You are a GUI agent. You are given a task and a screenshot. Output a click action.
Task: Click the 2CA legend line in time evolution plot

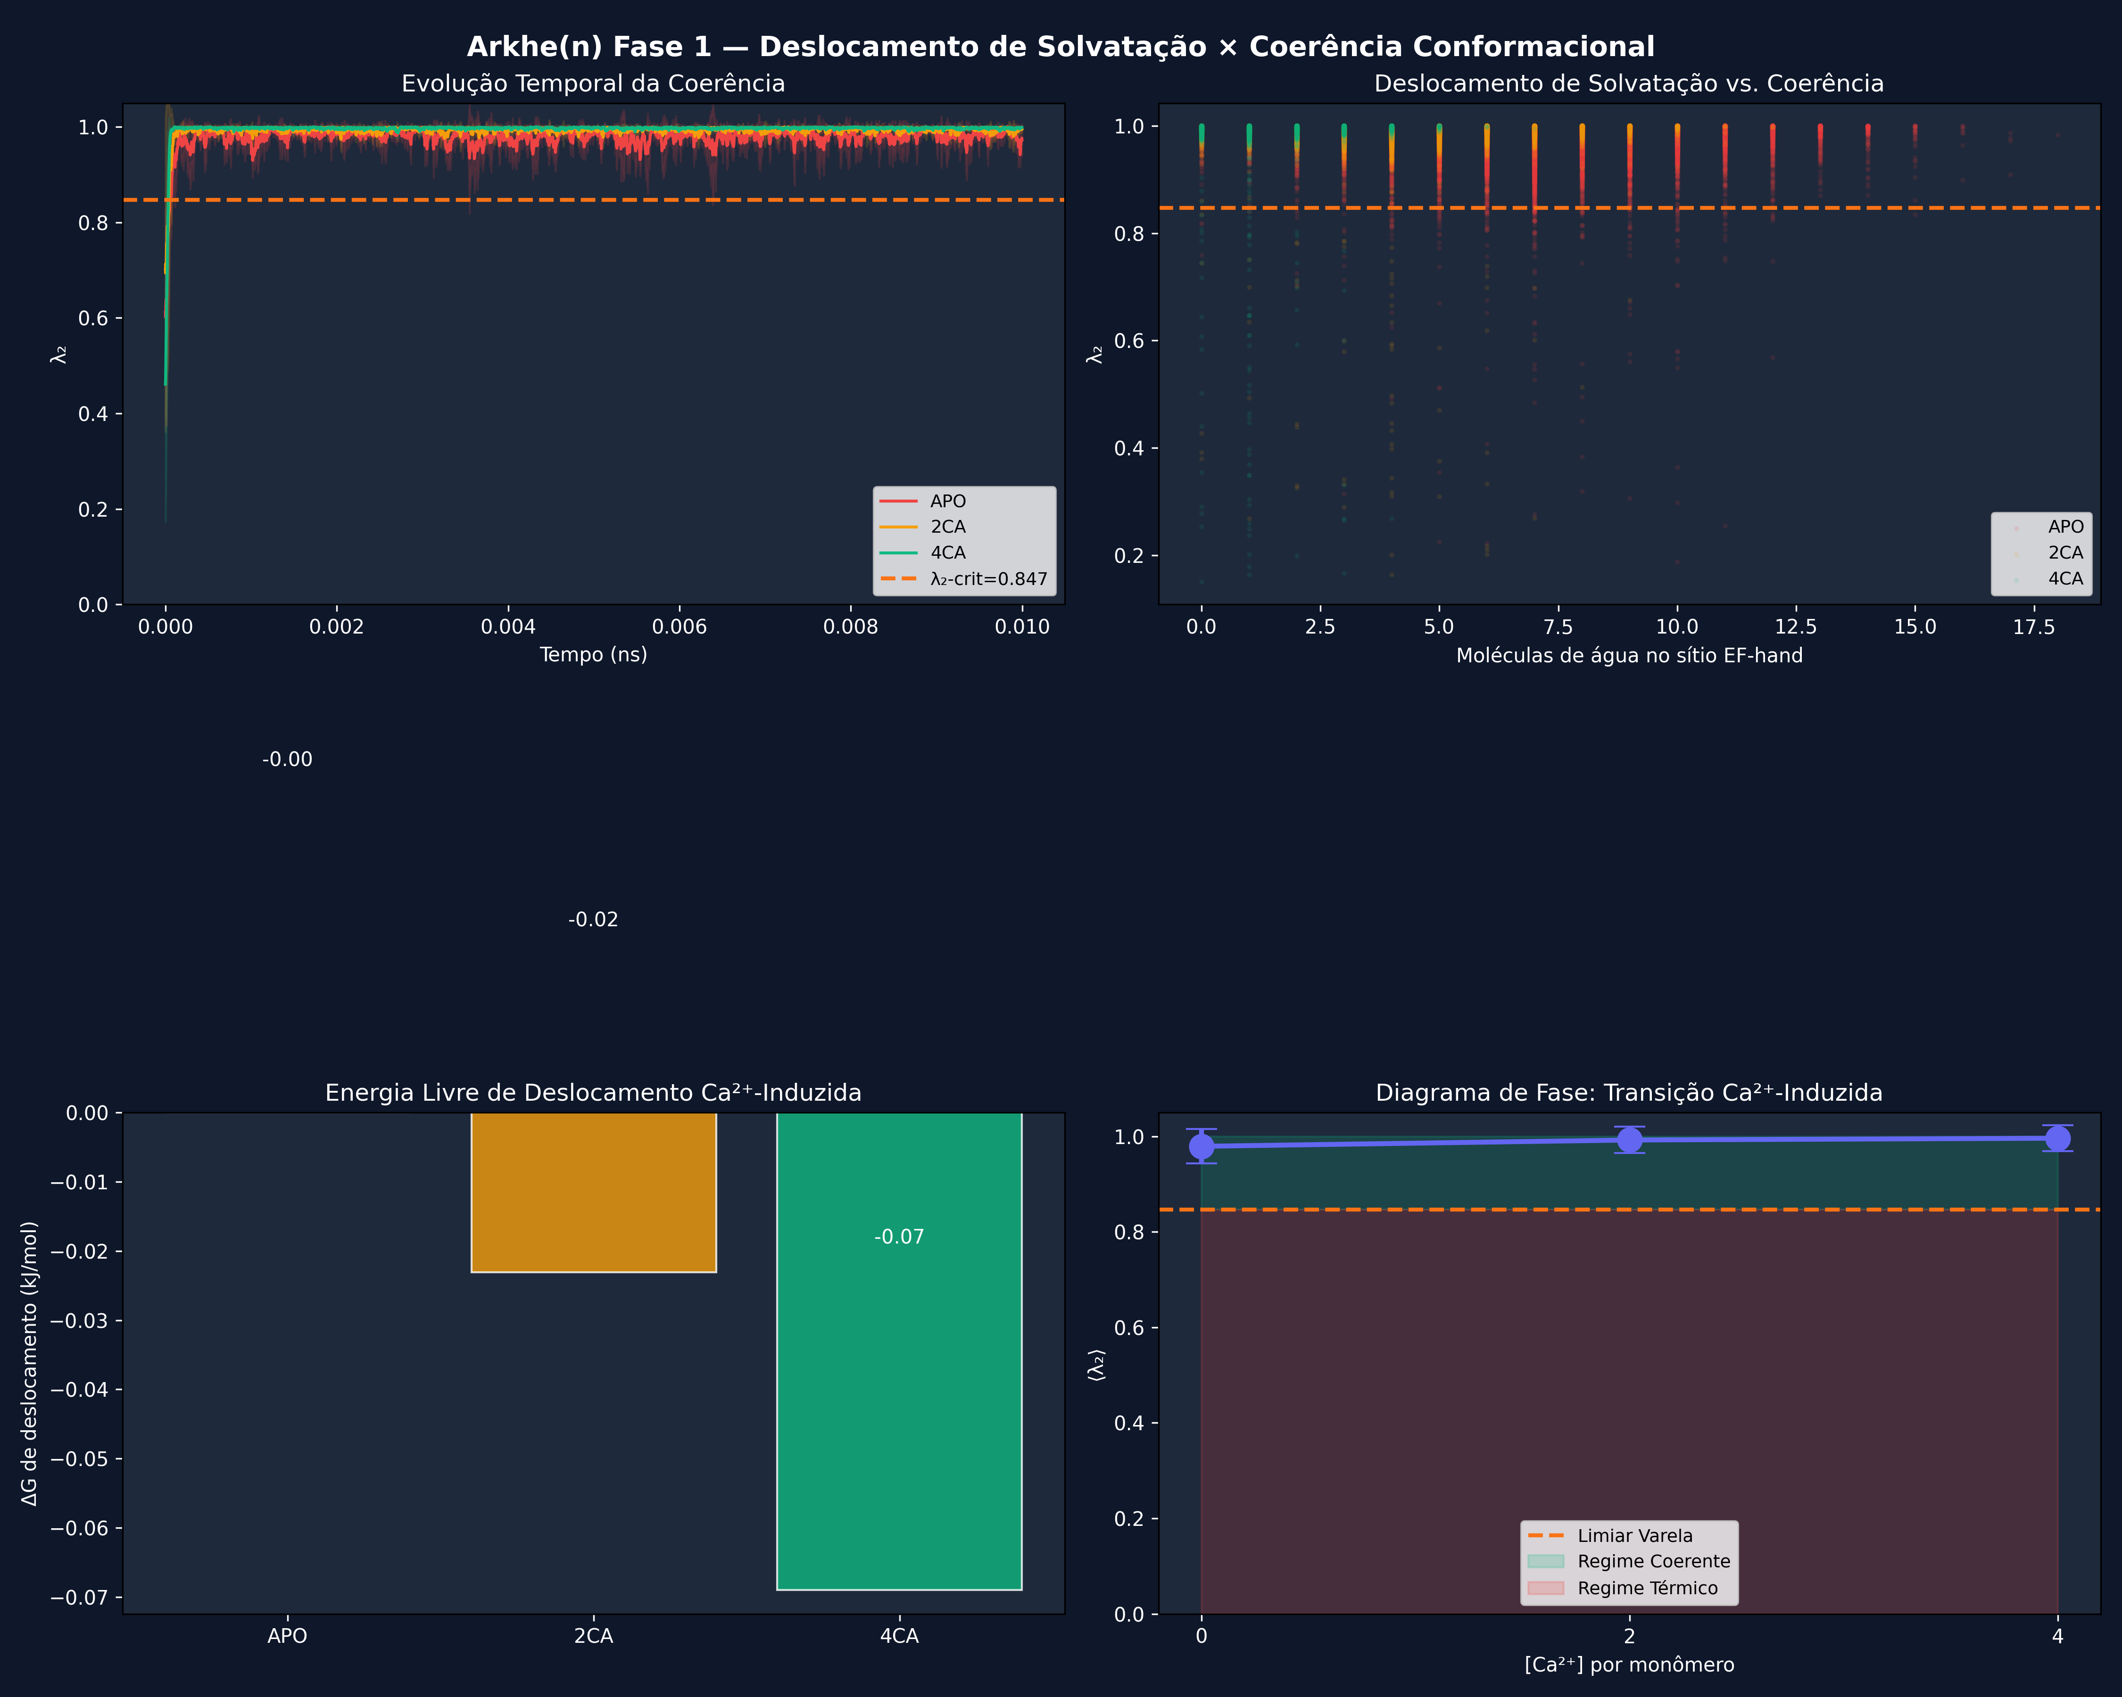pos(898,527)
